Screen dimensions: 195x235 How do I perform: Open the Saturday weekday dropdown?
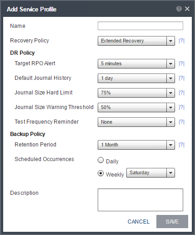pos(150,173)
